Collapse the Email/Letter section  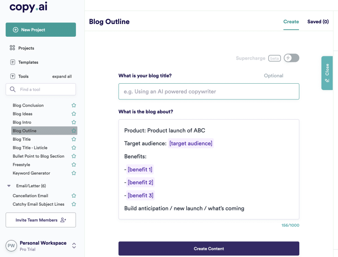[9, 186]
